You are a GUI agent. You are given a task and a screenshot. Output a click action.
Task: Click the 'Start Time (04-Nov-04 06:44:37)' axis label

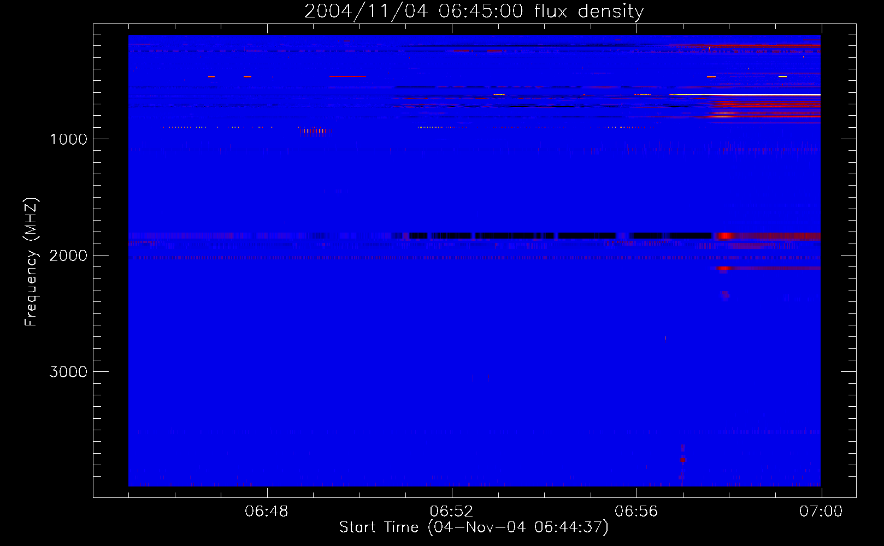point(474,527)
